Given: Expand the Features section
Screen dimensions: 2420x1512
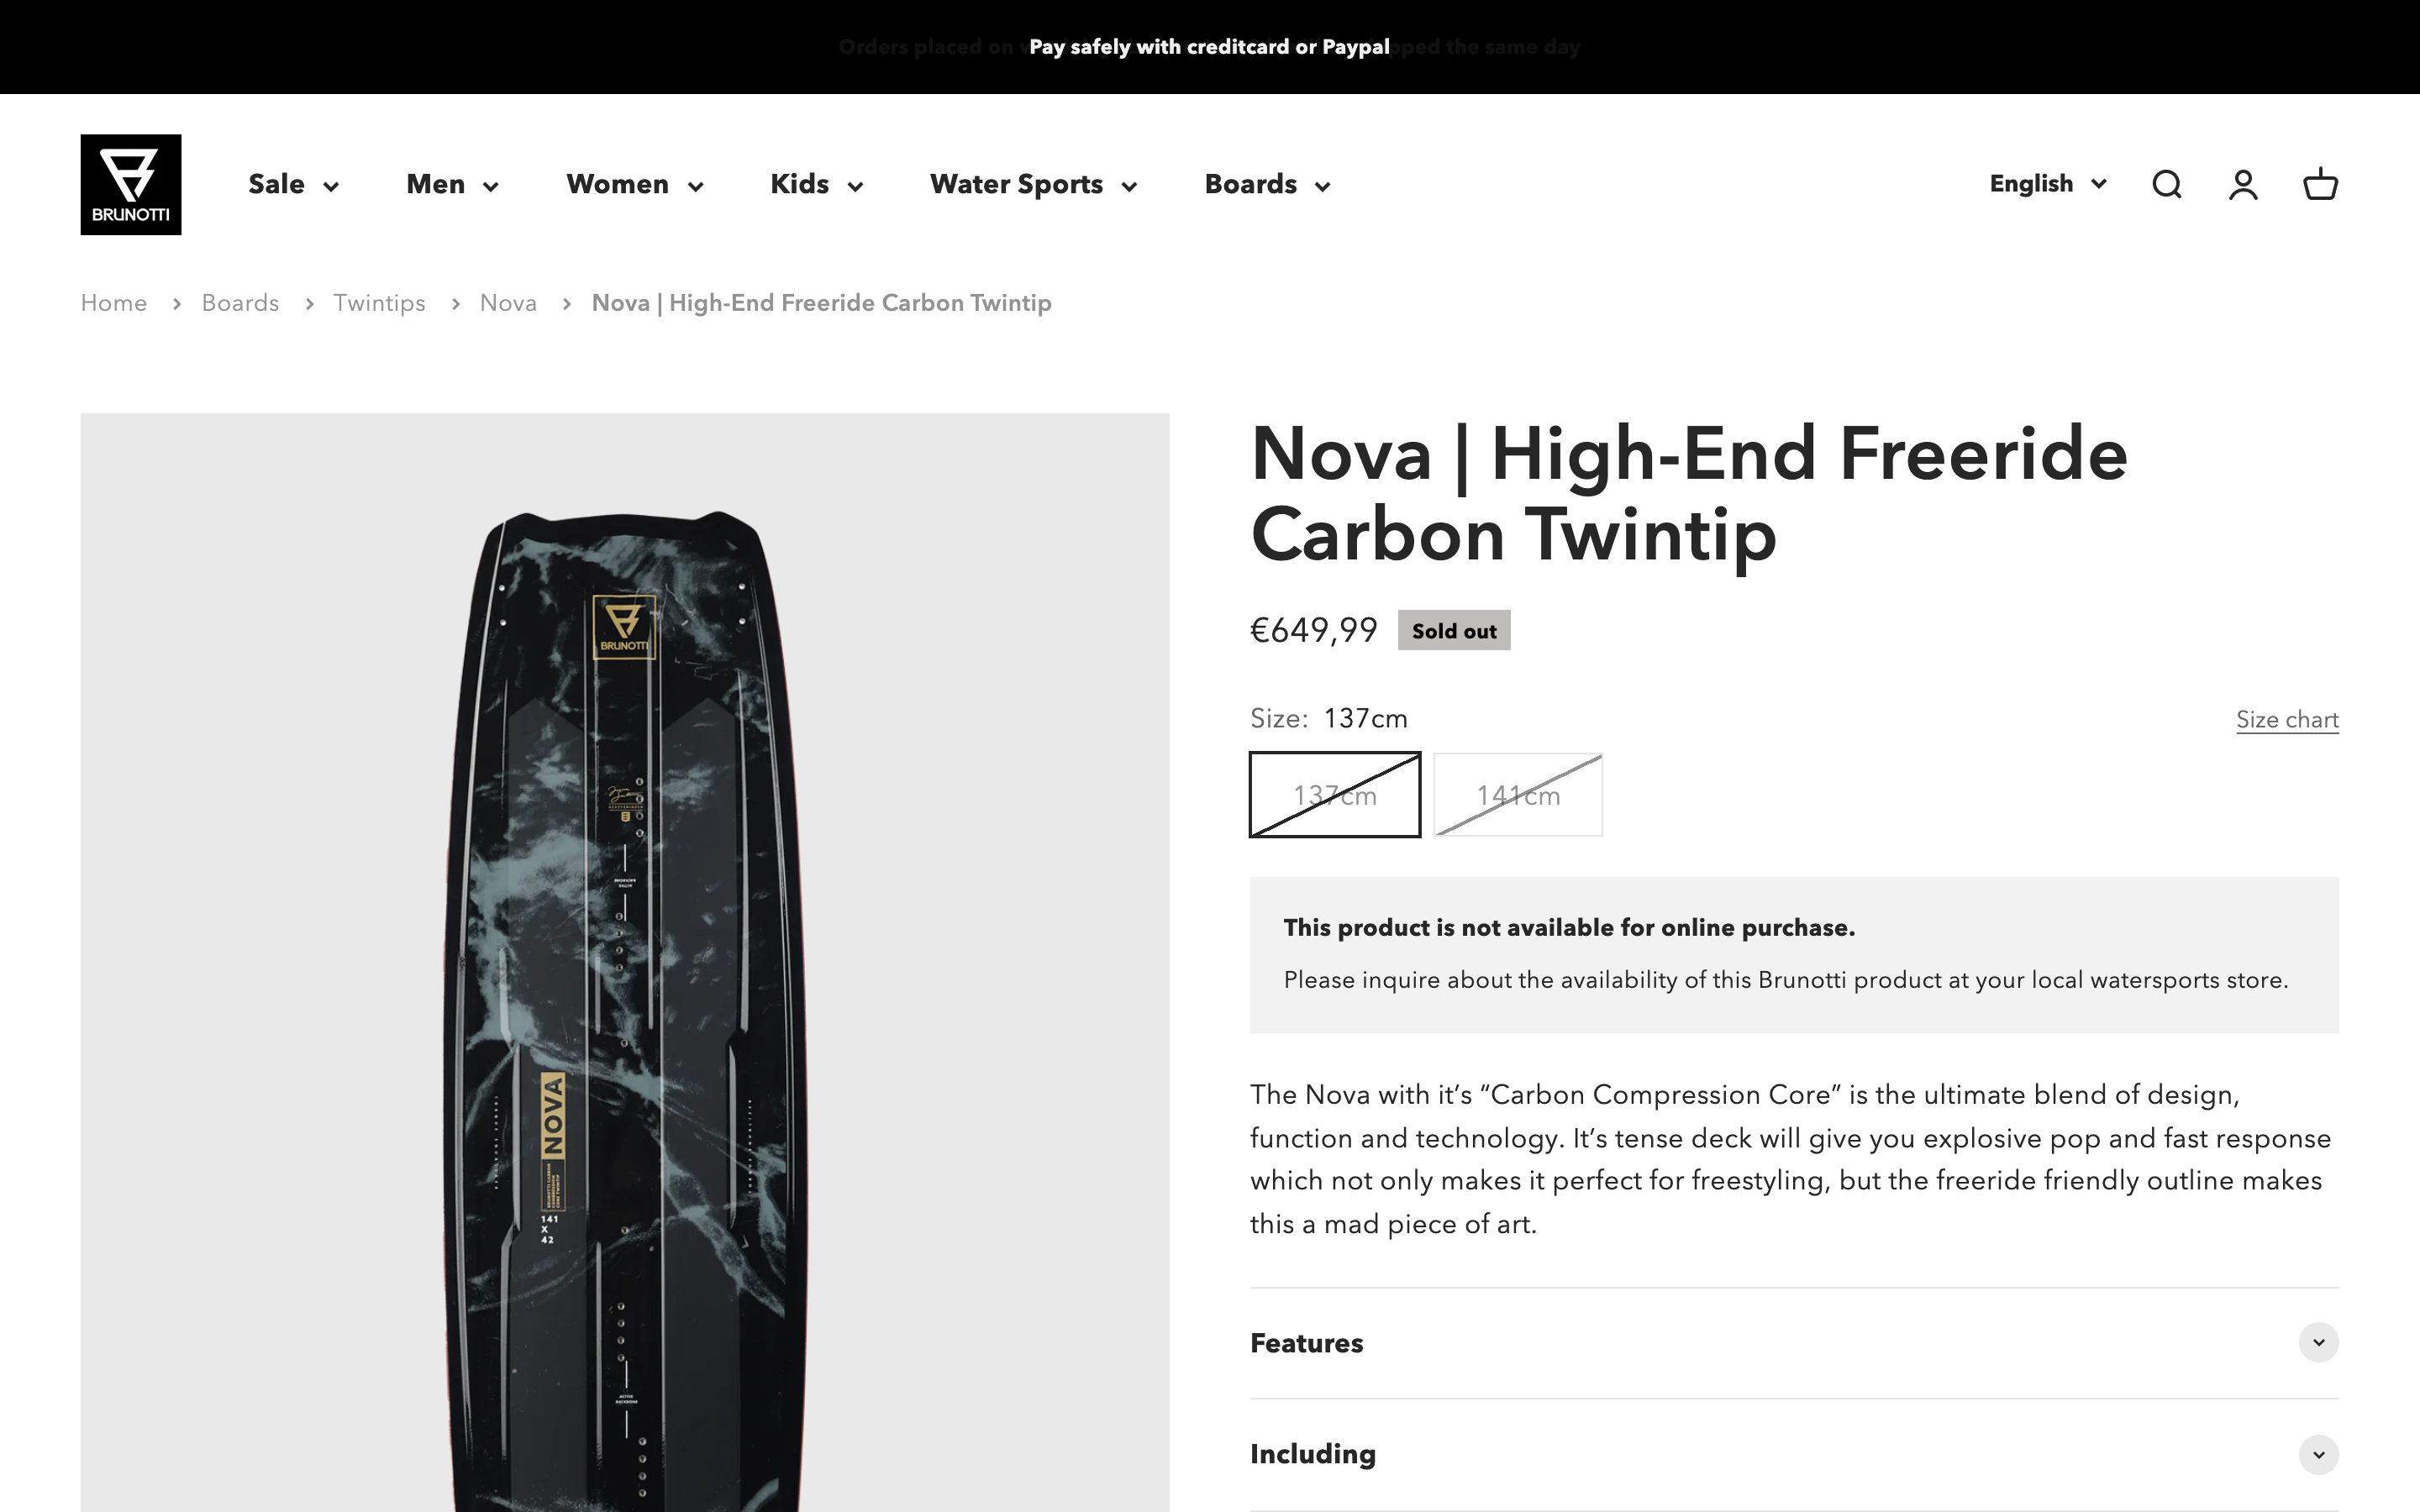Looking at the screenshot, I should click(x=1306, y=1343).
